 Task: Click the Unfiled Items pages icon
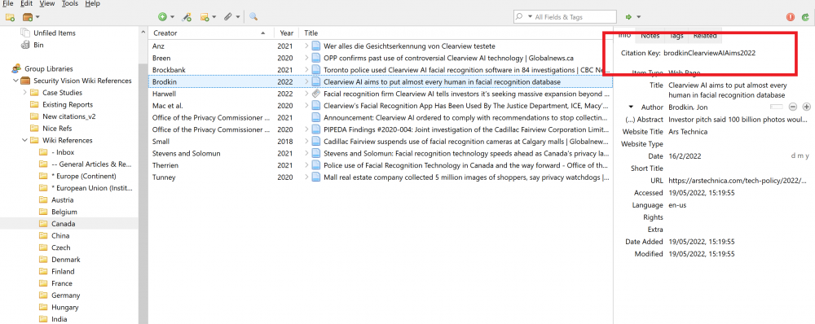(x=25, y=33)
